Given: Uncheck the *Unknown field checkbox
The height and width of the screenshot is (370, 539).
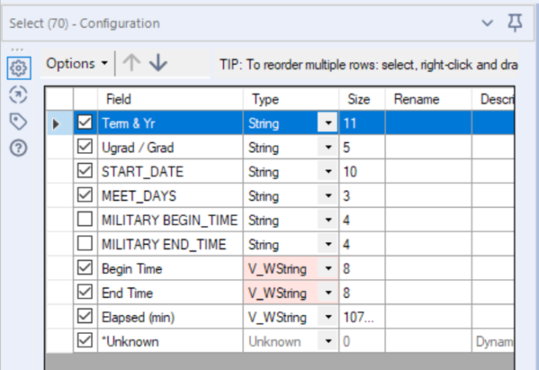Looking at the screenshot, I should [x=85, y=341].
